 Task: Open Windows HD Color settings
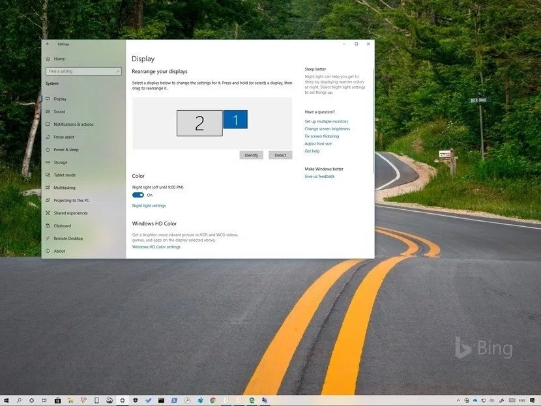[x=156, y=246]
